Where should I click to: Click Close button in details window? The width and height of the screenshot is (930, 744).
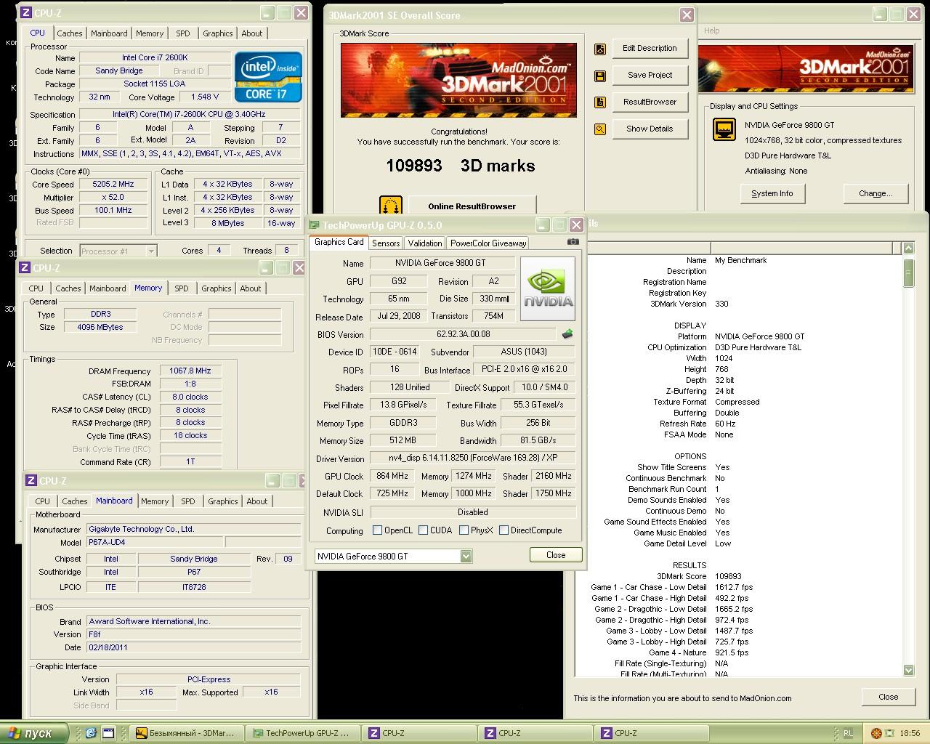888,697
